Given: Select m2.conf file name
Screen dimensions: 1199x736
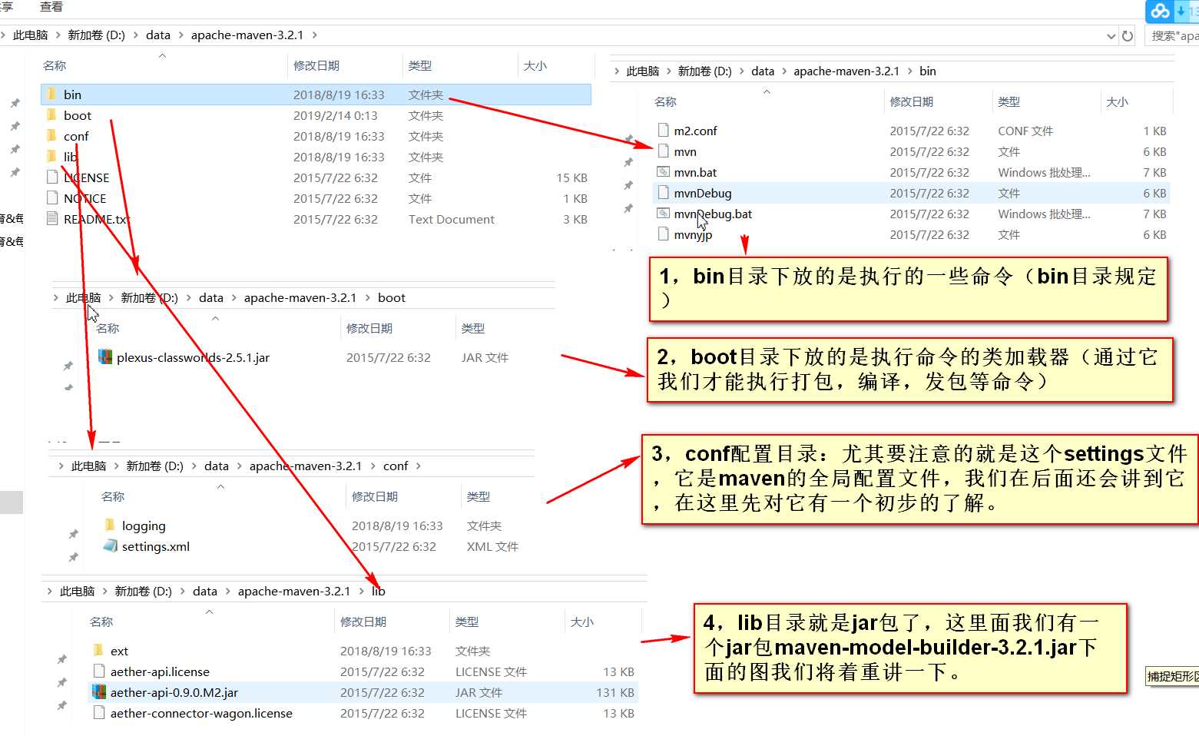Looking at the screenshot, I should click(696, 131).
